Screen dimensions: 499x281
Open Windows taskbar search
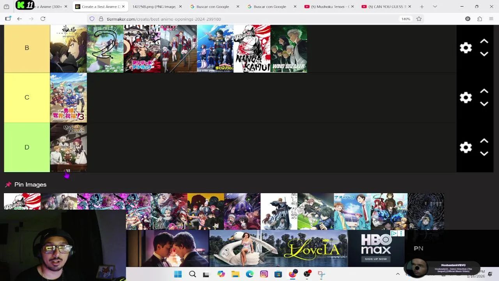point(192,274)
